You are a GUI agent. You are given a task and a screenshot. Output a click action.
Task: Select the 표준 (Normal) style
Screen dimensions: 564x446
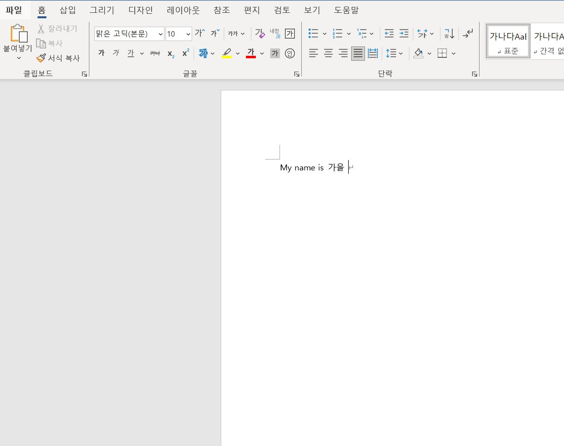click(x=508, y=41)
